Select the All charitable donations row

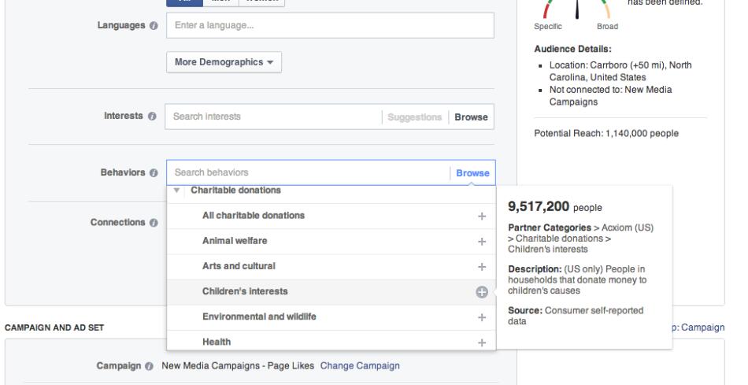pos(331,216)
